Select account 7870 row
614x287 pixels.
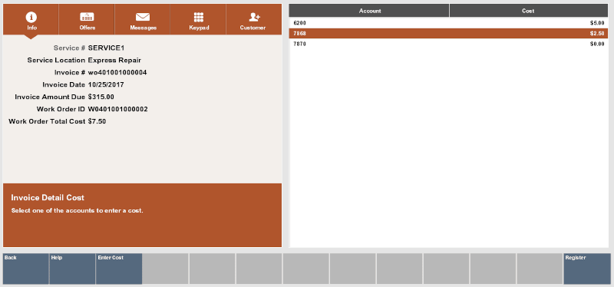pyautogui.click(x=448, y=44)
